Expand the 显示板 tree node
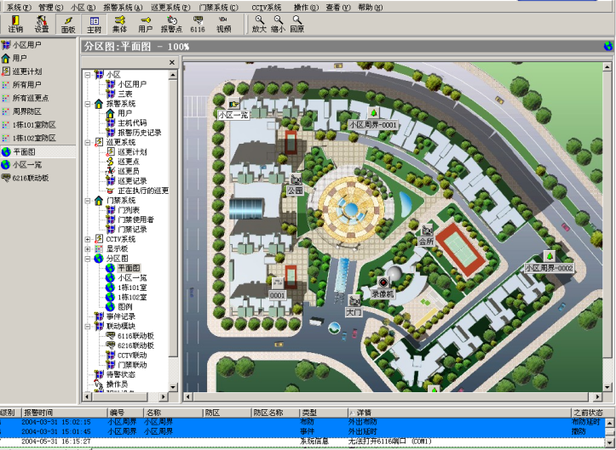 [88, 248]
